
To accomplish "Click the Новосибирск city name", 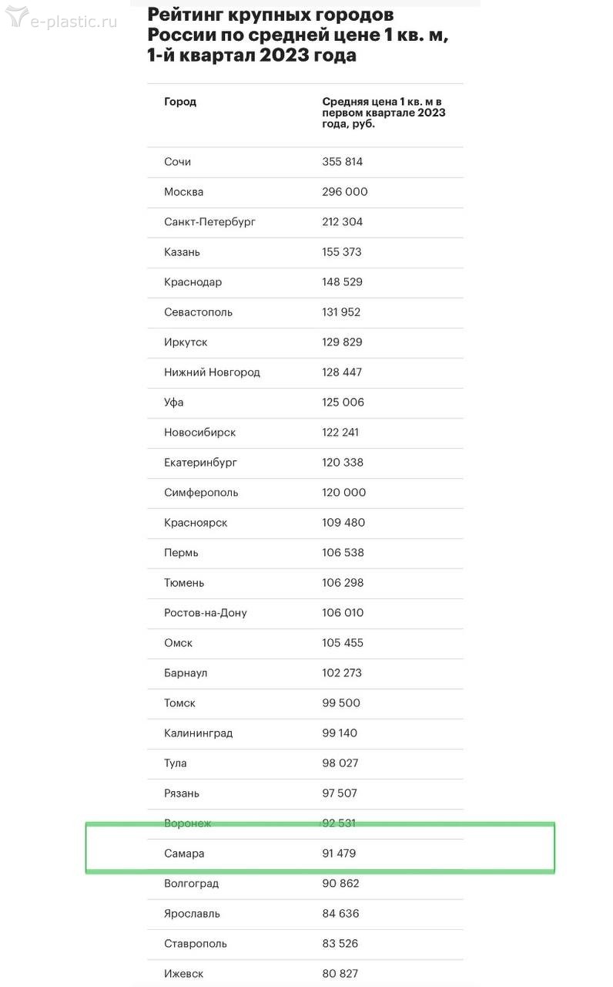I will click(x=200, y=433).
